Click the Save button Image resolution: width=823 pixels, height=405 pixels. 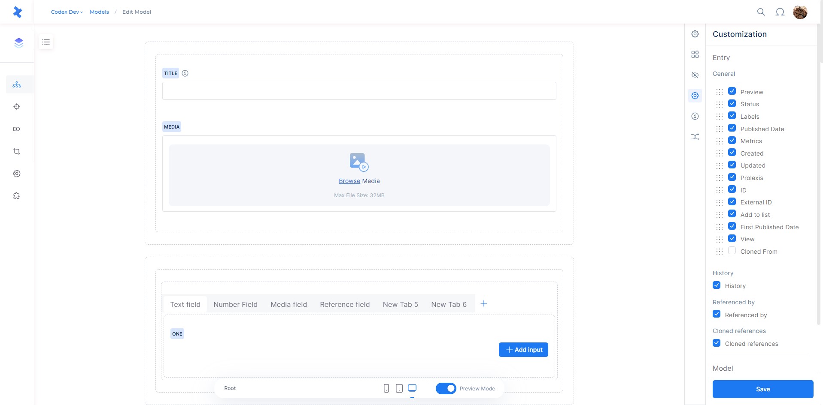[x=762, y=389]
